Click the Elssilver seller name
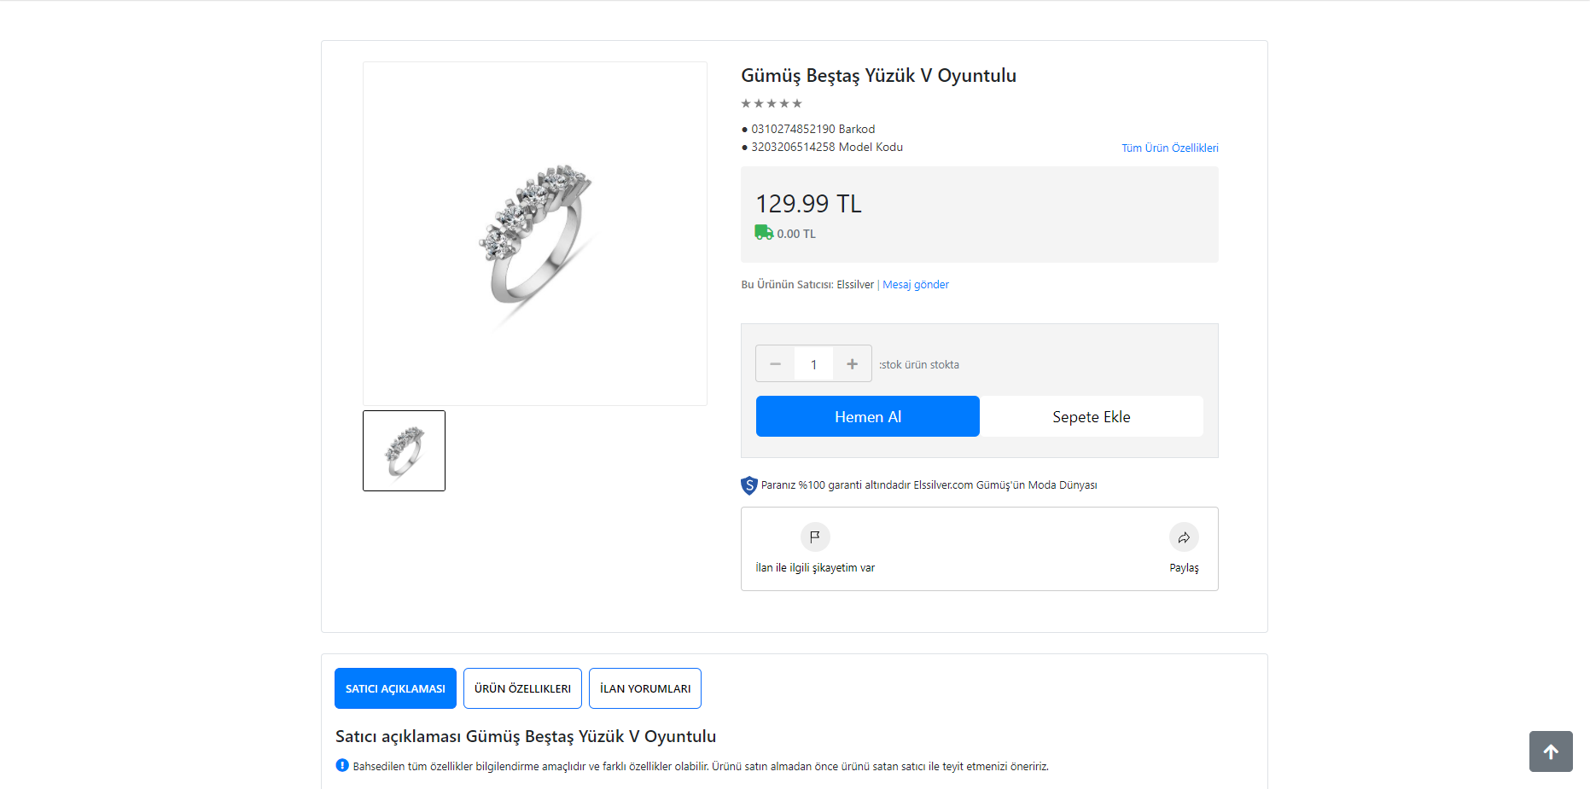This screenshot has width=1590, height=789. click(855, 285)
